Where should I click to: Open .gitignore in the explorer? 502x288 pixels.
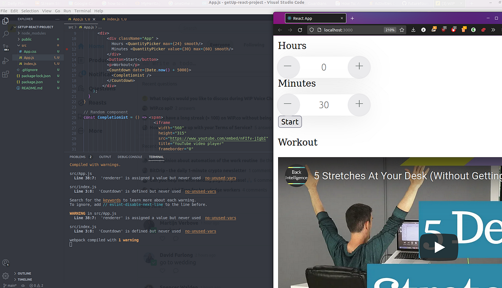click(30, 70)
